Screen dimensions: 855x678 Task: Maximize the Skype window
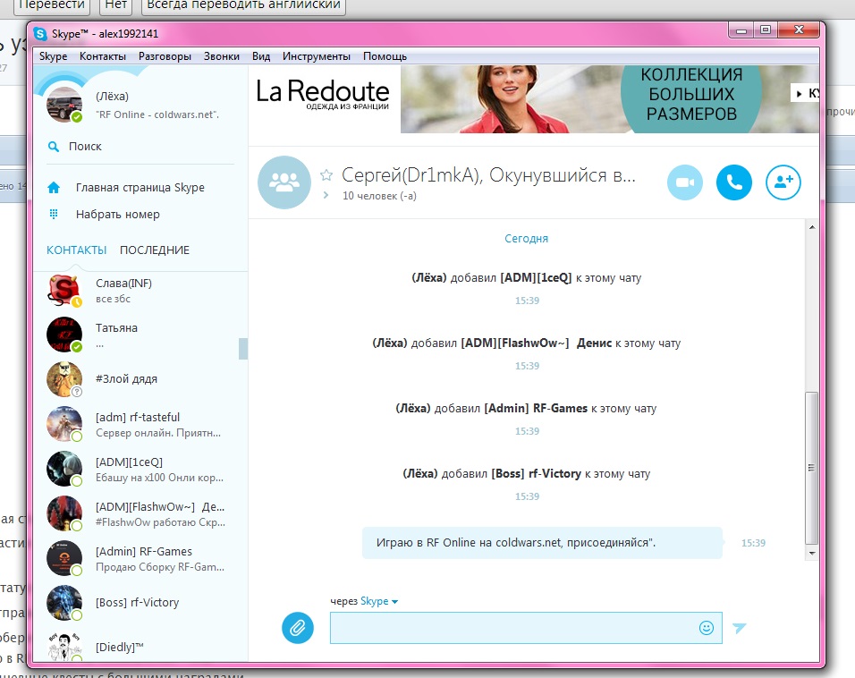point(766,30)
